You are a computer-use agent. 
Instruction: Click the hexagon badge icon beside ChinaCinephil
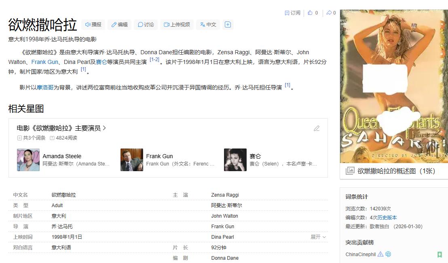pyautogui.click(x=388, y=254)
